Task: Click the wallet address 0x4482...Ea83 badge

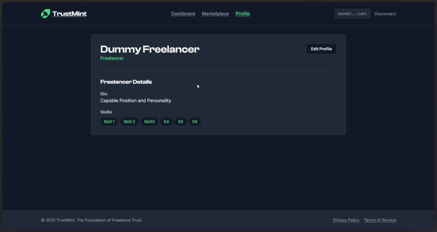Action: pyautogui.click(x=352, y=14)
